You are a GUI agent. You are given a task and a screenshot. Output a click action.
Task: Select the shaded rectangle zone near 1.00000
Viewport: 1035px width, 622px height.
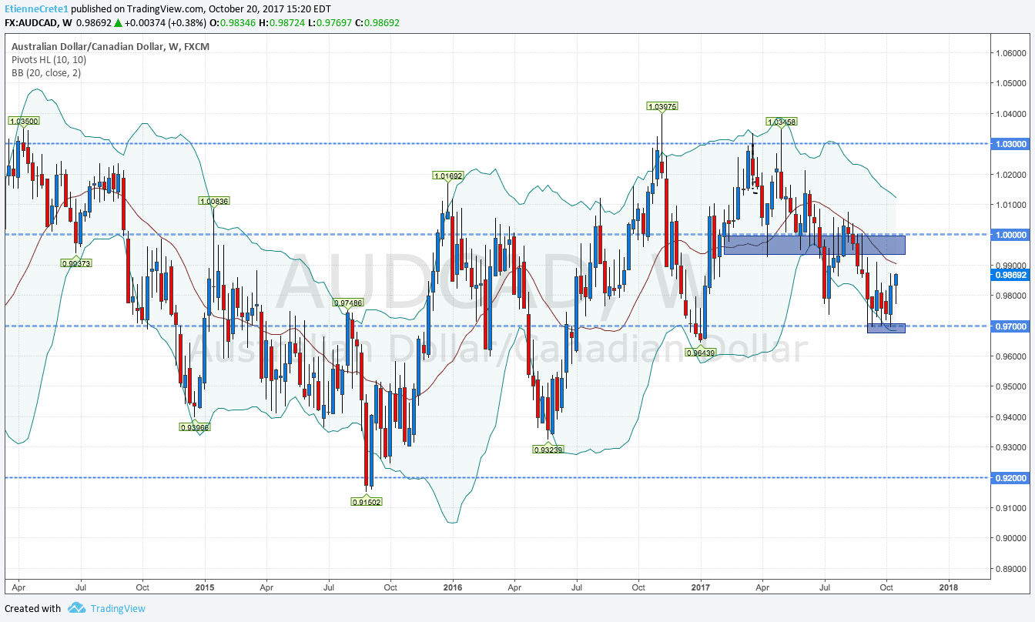tap(812, 246)
